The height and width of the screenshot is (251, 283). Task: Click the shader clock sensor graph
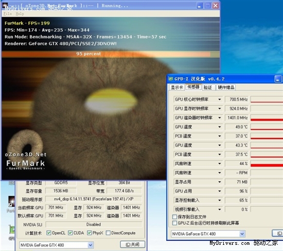(267, 118)
